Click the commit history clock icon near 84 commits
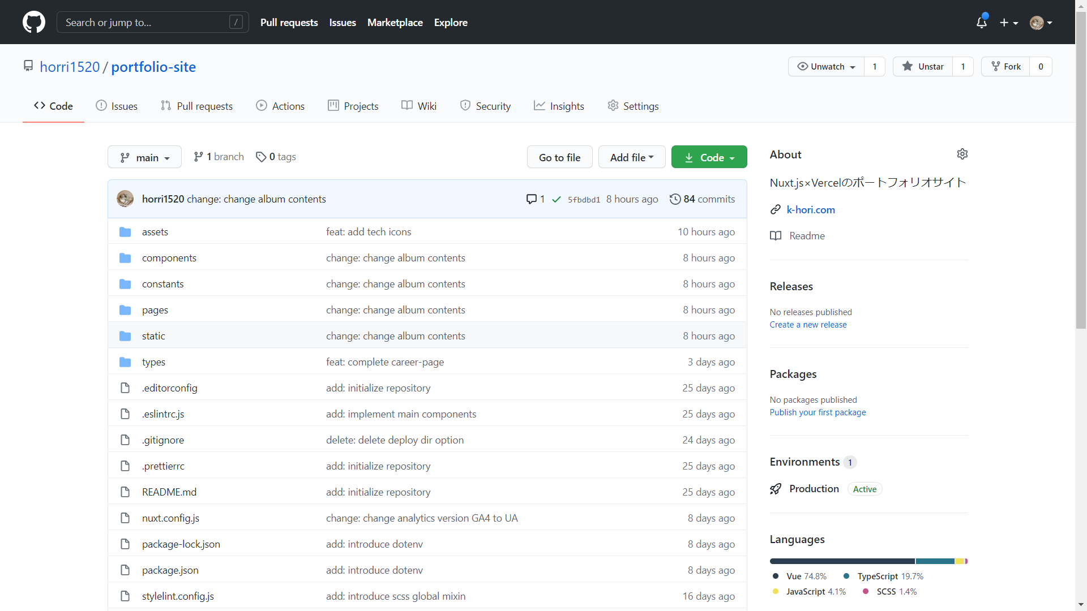 coord(675,199)
